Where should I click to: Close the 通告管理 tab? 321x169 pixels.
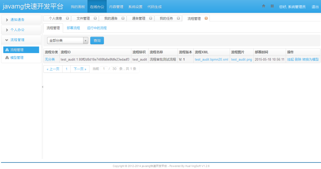pos(151,18)
